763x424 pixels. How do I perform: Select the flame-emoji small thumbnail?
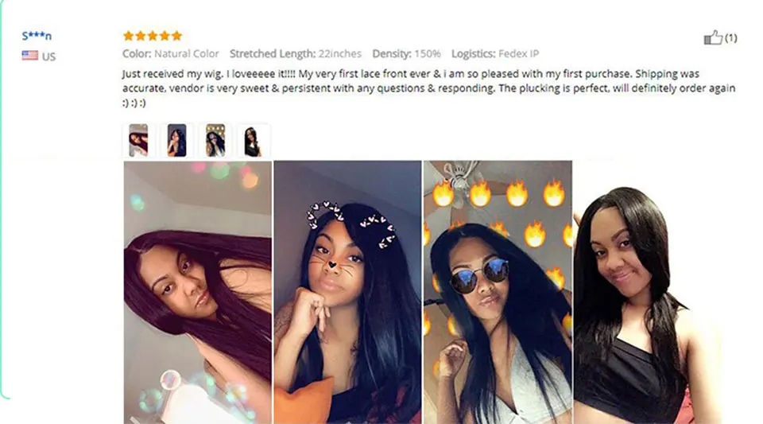pyautogui.click(x=215, y=140)
